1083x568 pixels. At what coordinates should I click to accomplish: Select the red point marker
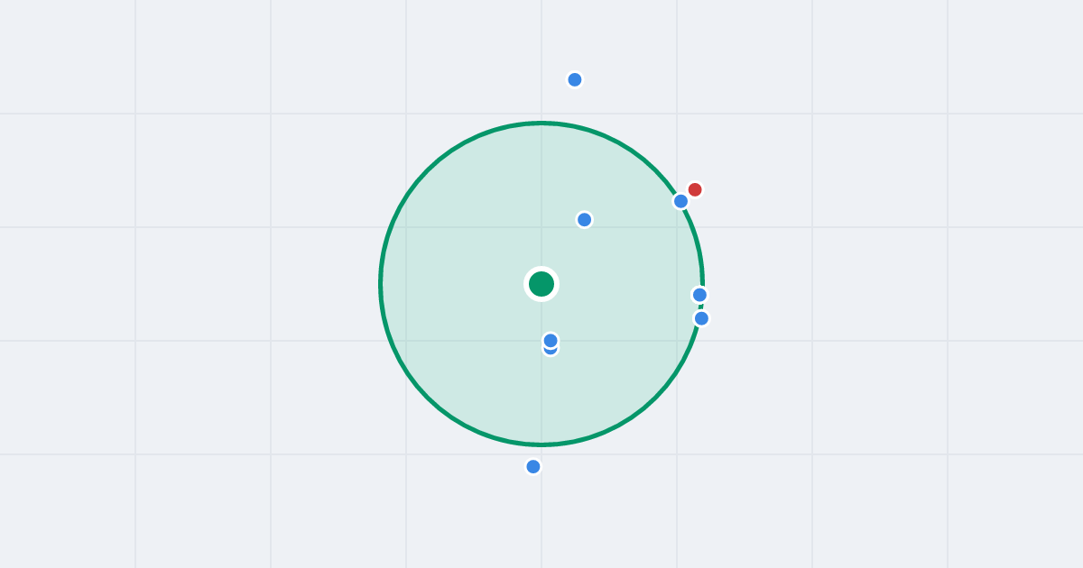coord(695,189)
